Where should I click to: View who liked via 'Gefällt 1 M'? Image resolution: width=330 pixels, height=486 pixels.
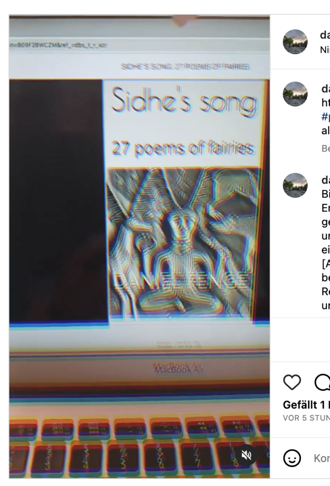[306, 405]
